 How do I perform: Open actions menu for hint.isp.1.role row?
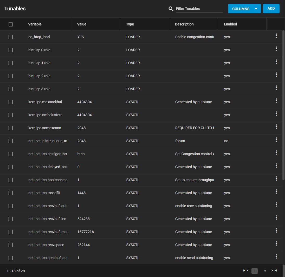276,62
